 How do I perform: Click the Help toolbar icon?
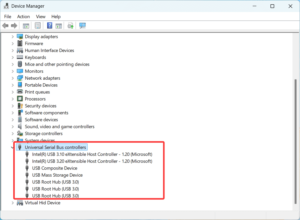coord(49,25)
